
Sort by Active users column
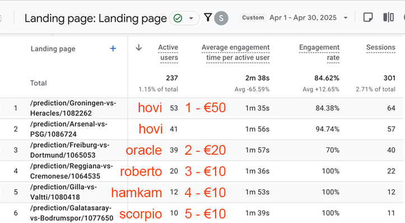(x=168, y=53)
